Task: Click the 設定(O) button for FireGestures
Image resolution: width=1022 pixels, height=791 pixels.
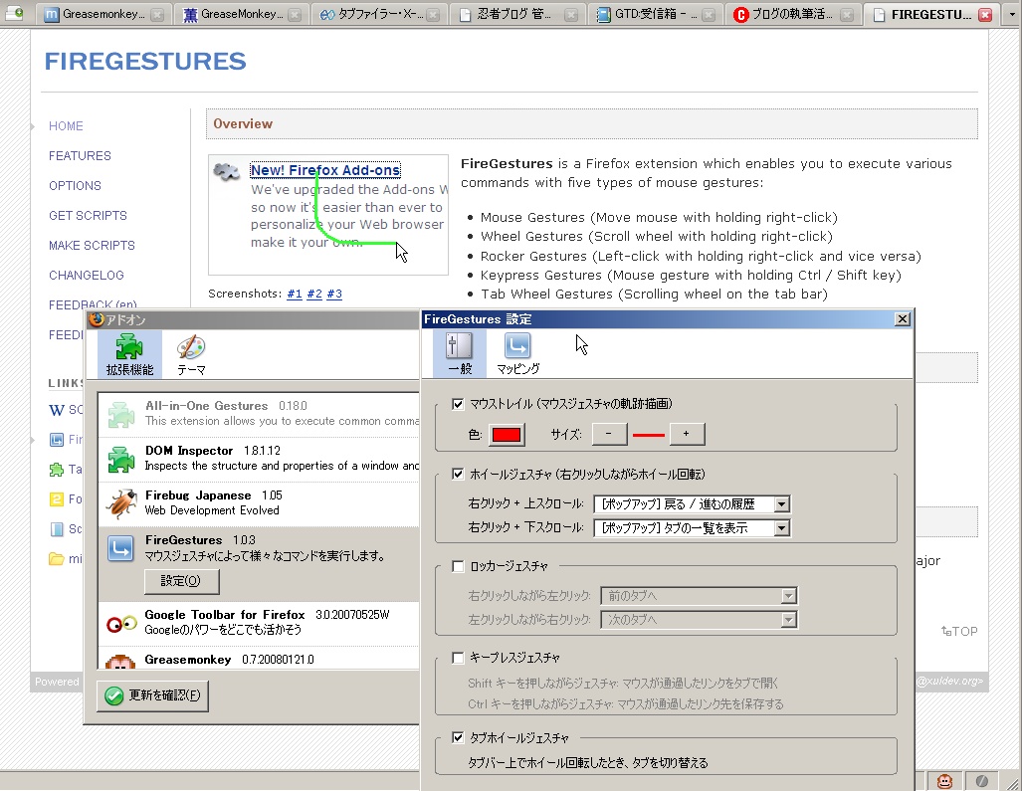Action: (181, 581)
